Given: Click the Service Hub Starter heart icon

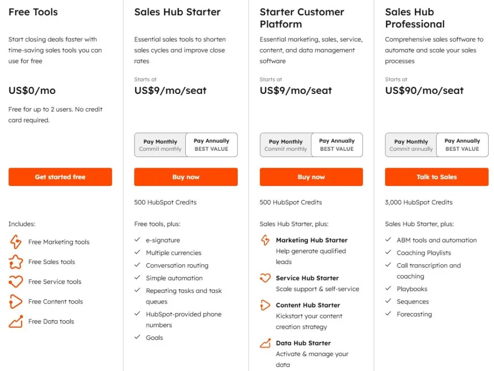Looking at the screenshot, I should [x=265, y=278].
